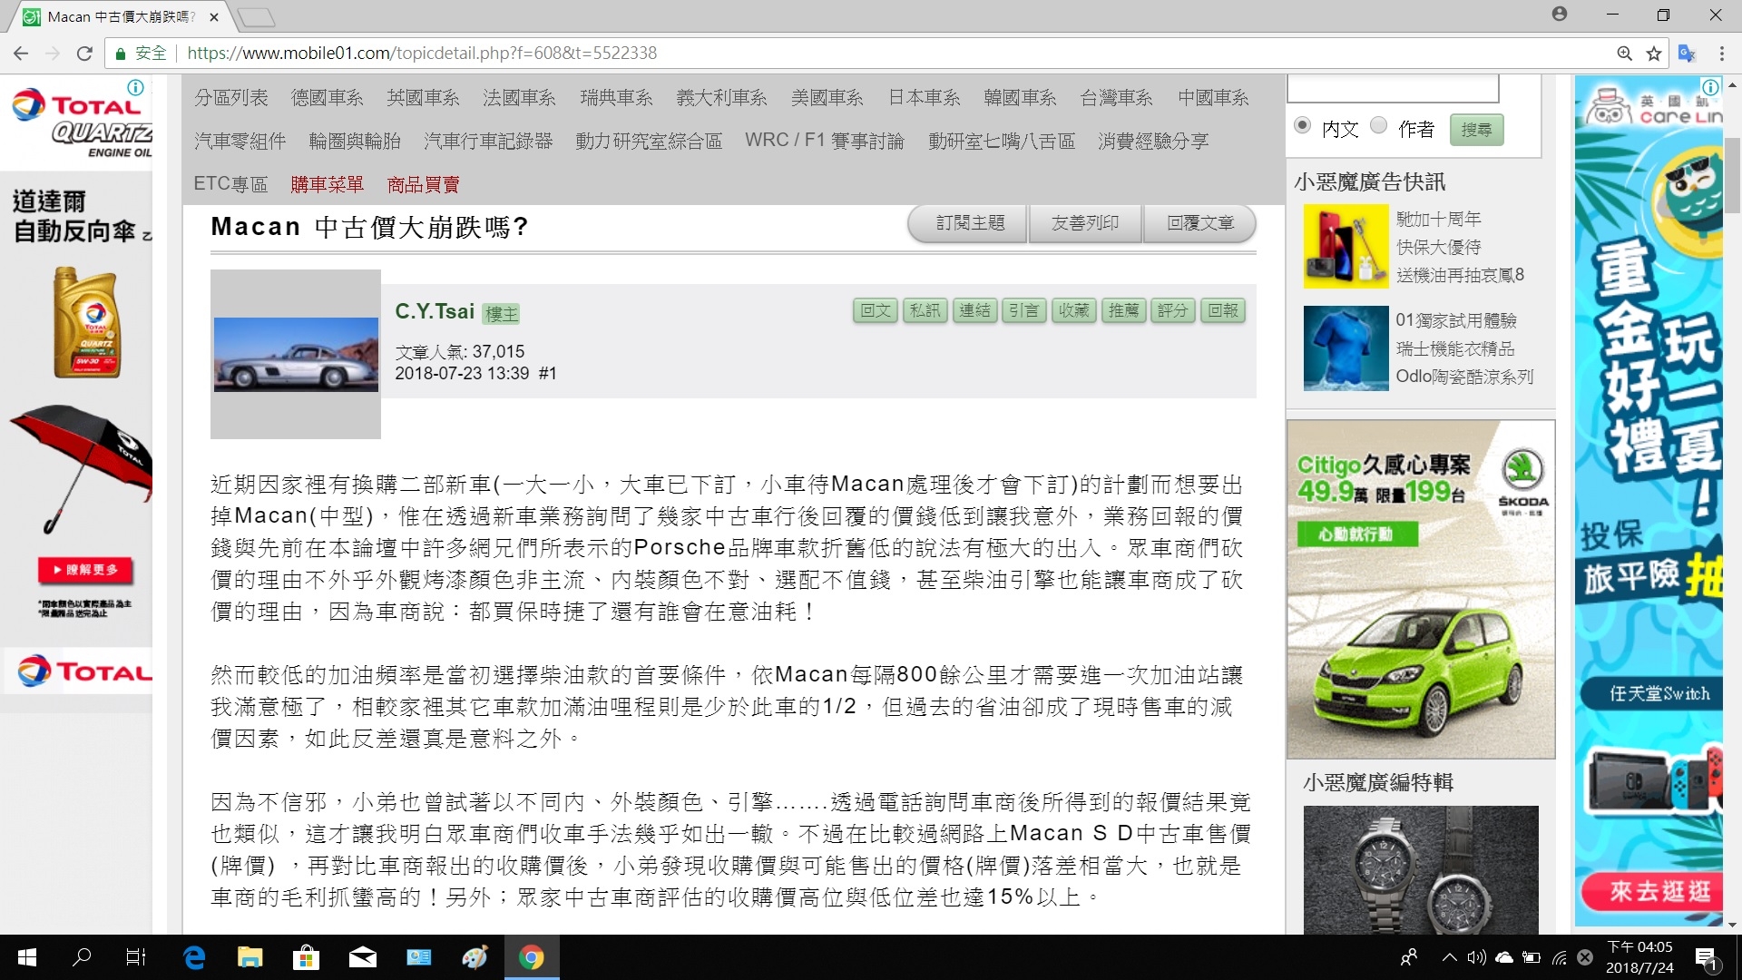This screenshot has width=1742, height=980.
Task: Open the WRC / F1 賽事討論 section
Action: point(825,142)
